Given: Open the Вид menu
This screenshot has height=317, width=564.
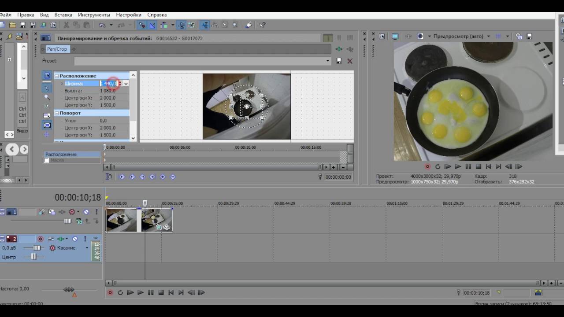Looking at the screenshot, I should pos(44,15).
